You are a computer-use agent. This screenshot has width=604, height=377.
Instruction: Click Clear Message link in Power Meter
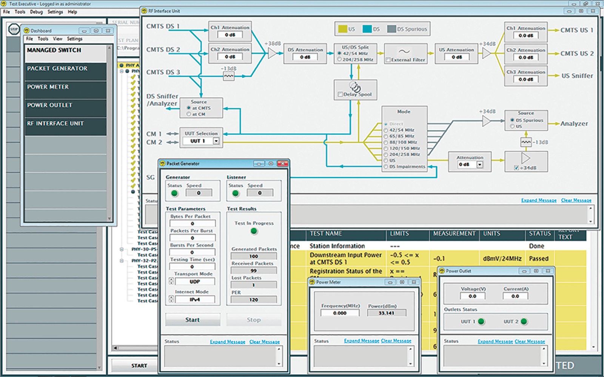pos(396,341)
